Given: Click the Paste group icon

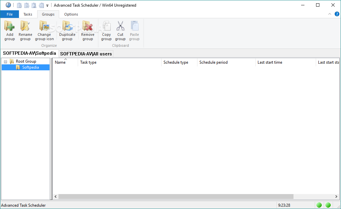Looking at the screenshot, I should (134, 26).
